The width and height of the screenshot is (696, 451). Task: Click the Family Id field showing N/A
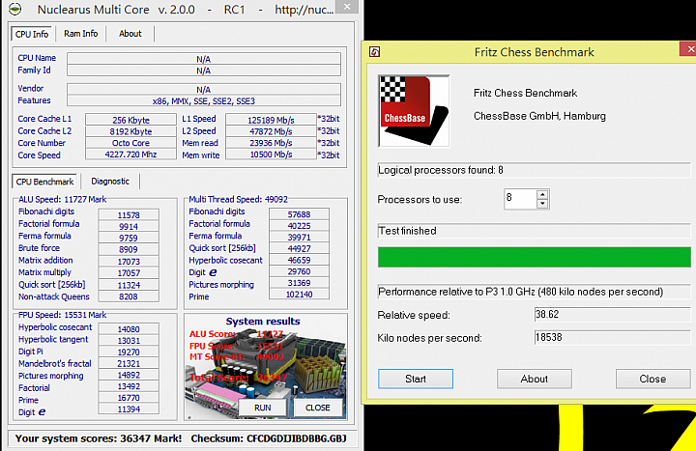[204, 70]
